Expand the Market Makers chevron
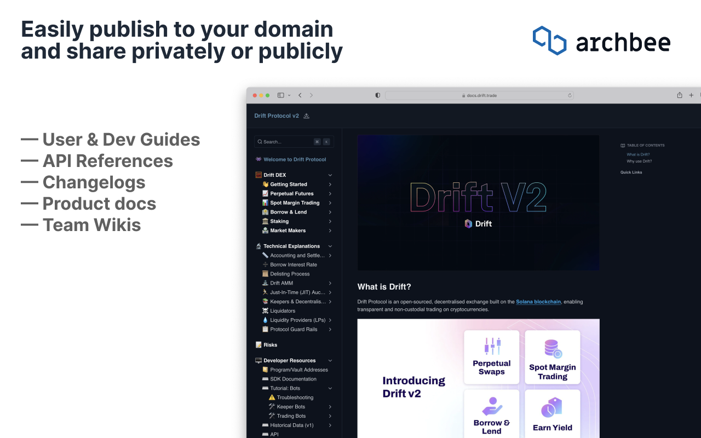The height and width of the screenshot is (438, 701). (x=330, y=231)
